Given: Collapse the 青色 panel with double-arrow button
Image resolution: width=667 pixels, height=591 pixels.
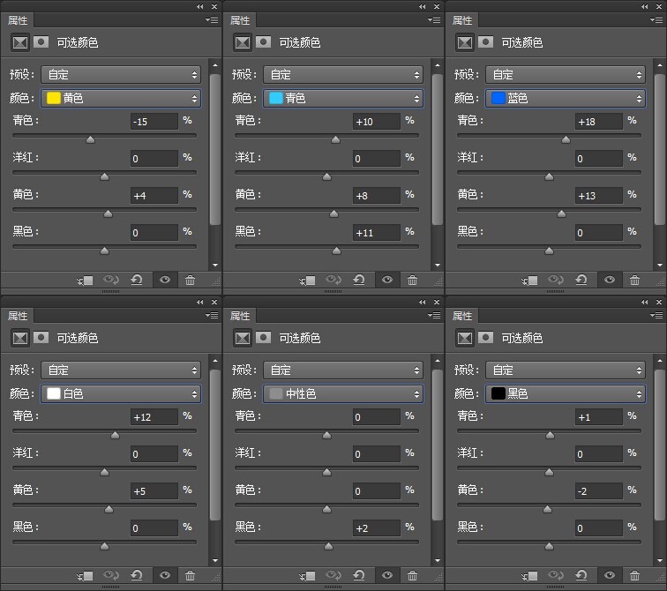Looking at the screenshot, I should pos(422,6).
